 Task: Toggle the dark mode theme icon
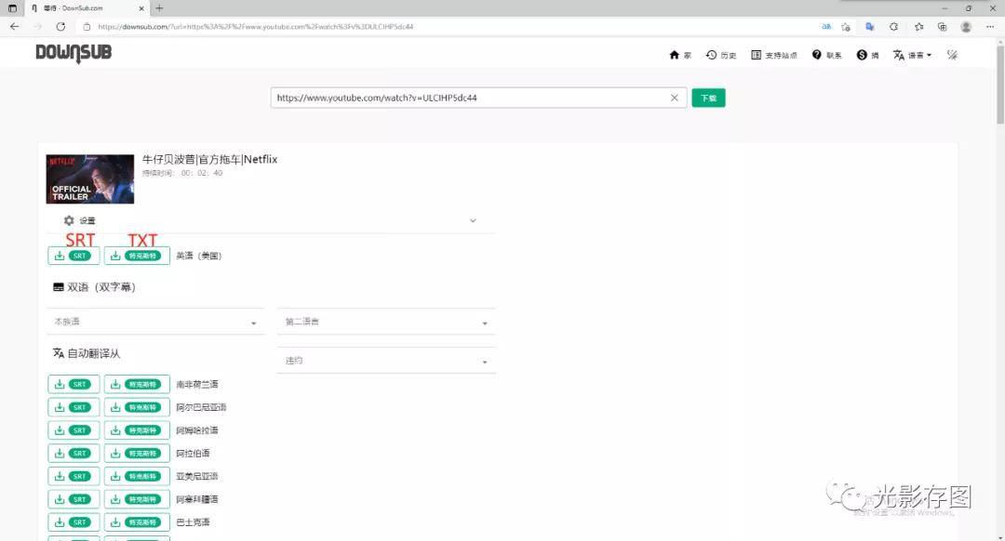click(952, 55)
